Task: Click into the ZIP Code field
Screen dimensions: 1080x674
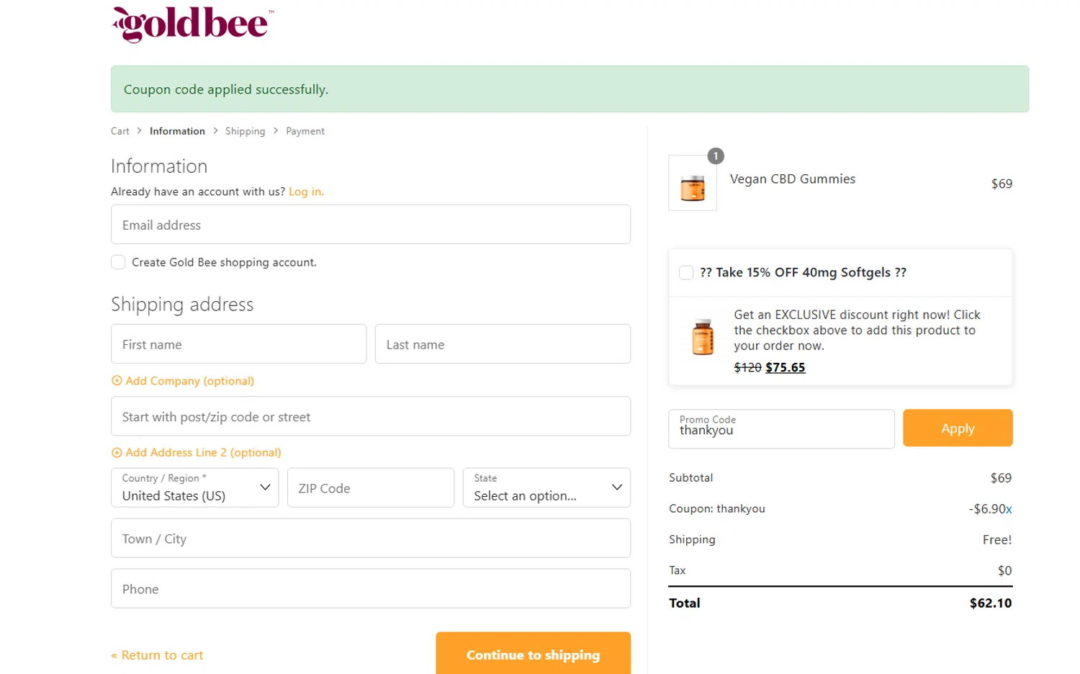Action: click(x=371, y=487)
